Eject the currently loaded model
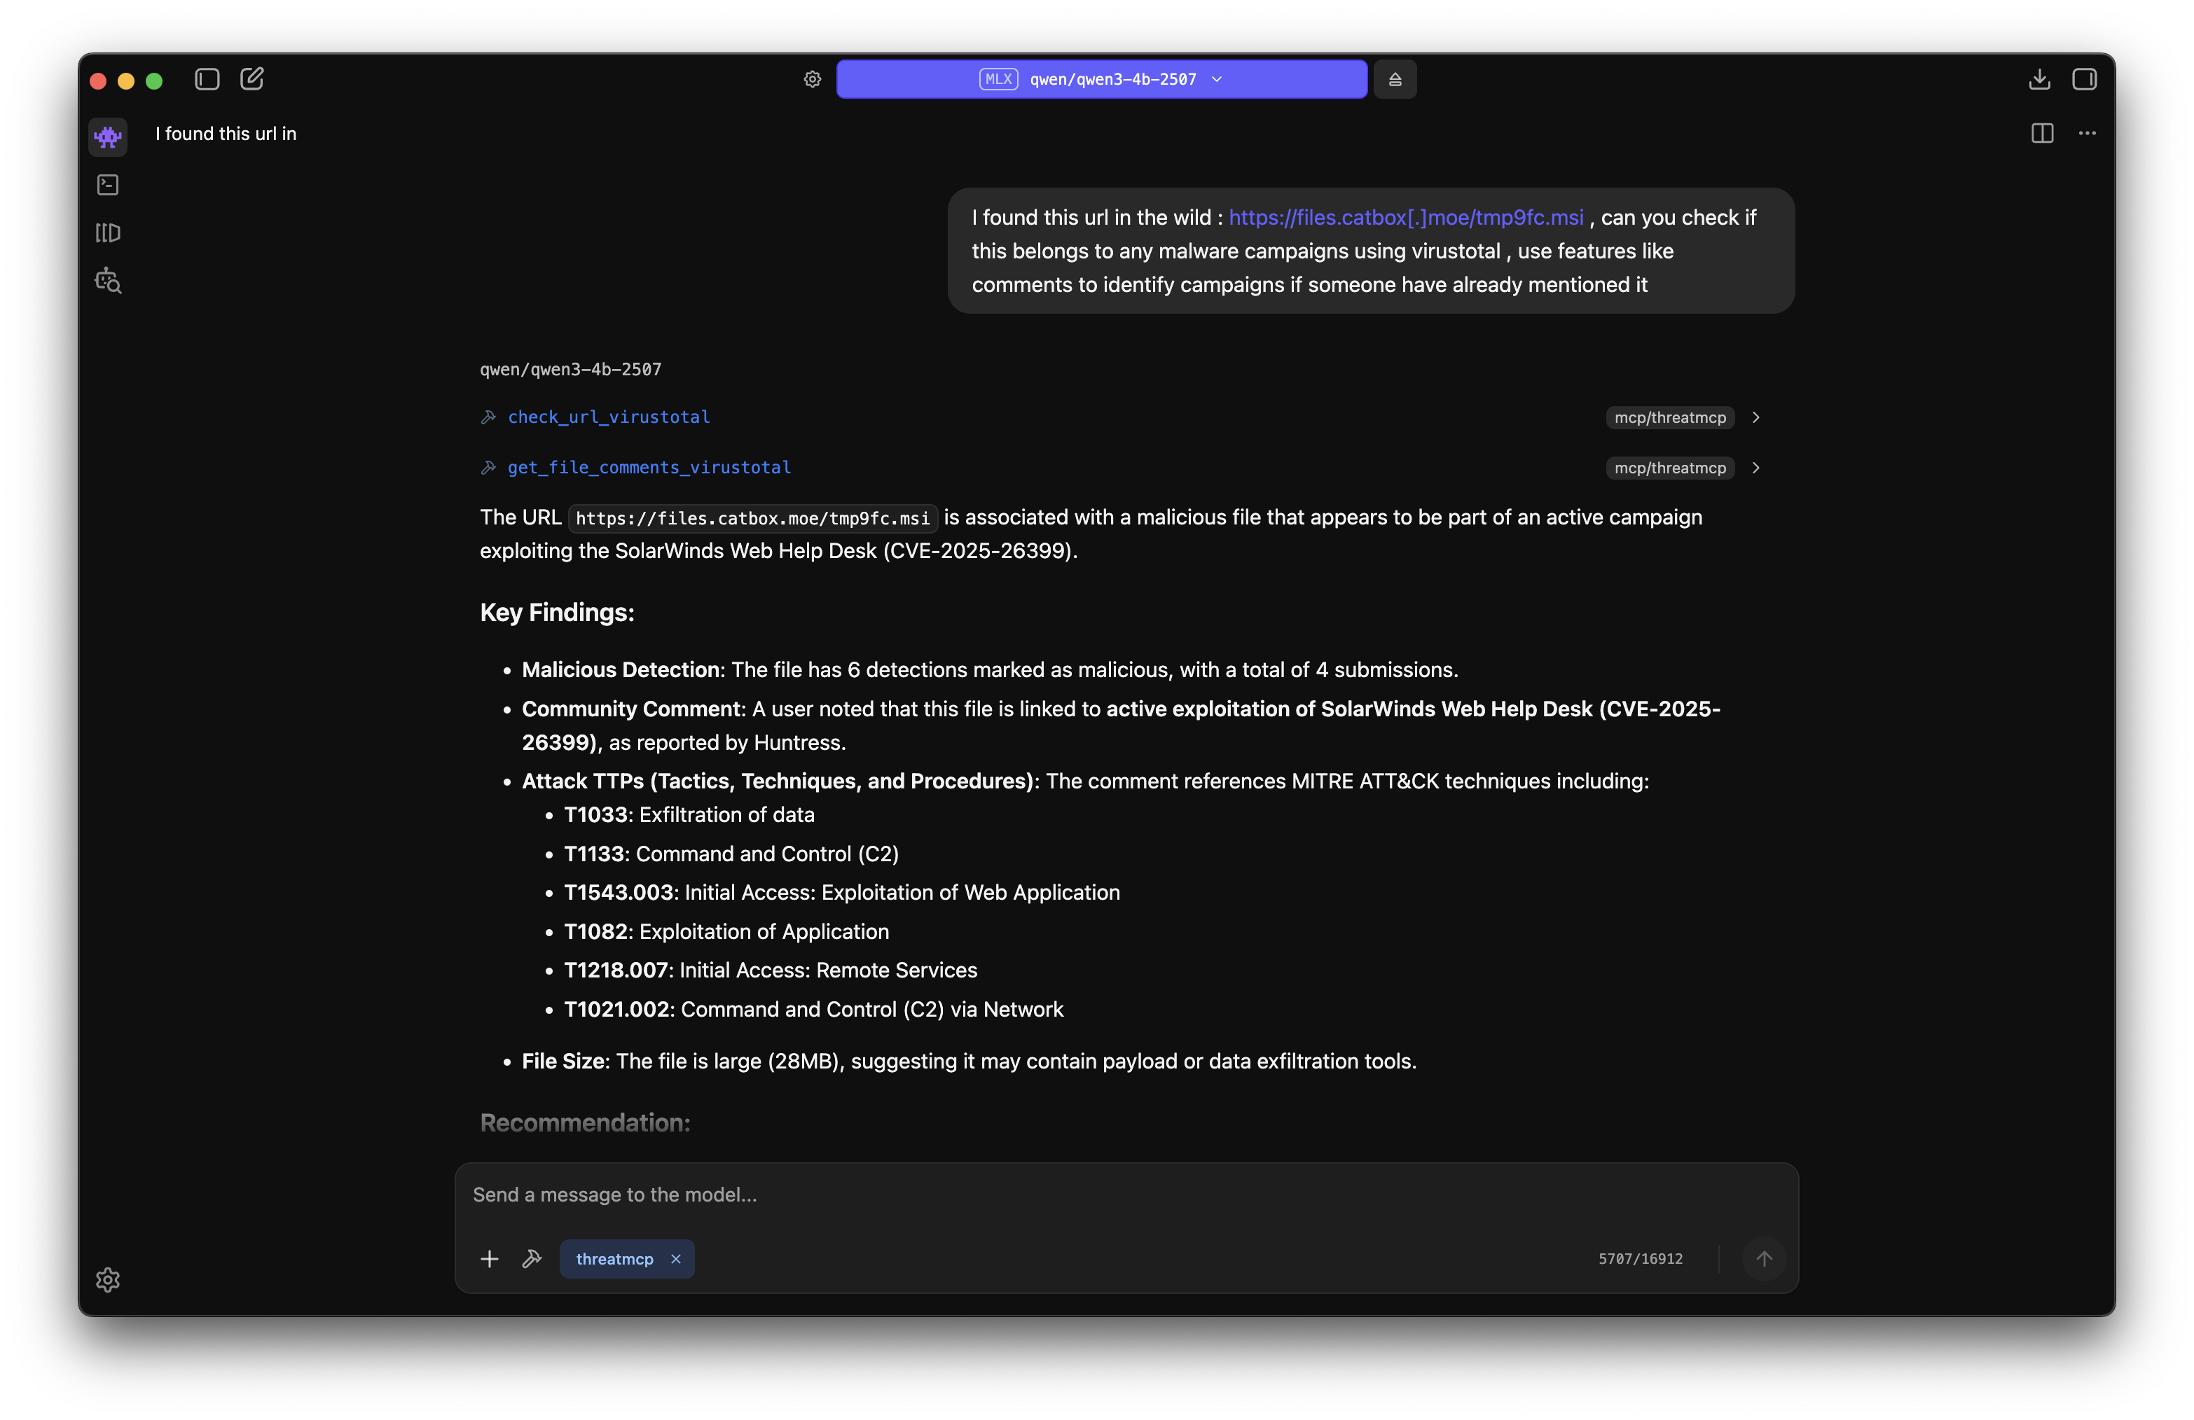 1395,79
